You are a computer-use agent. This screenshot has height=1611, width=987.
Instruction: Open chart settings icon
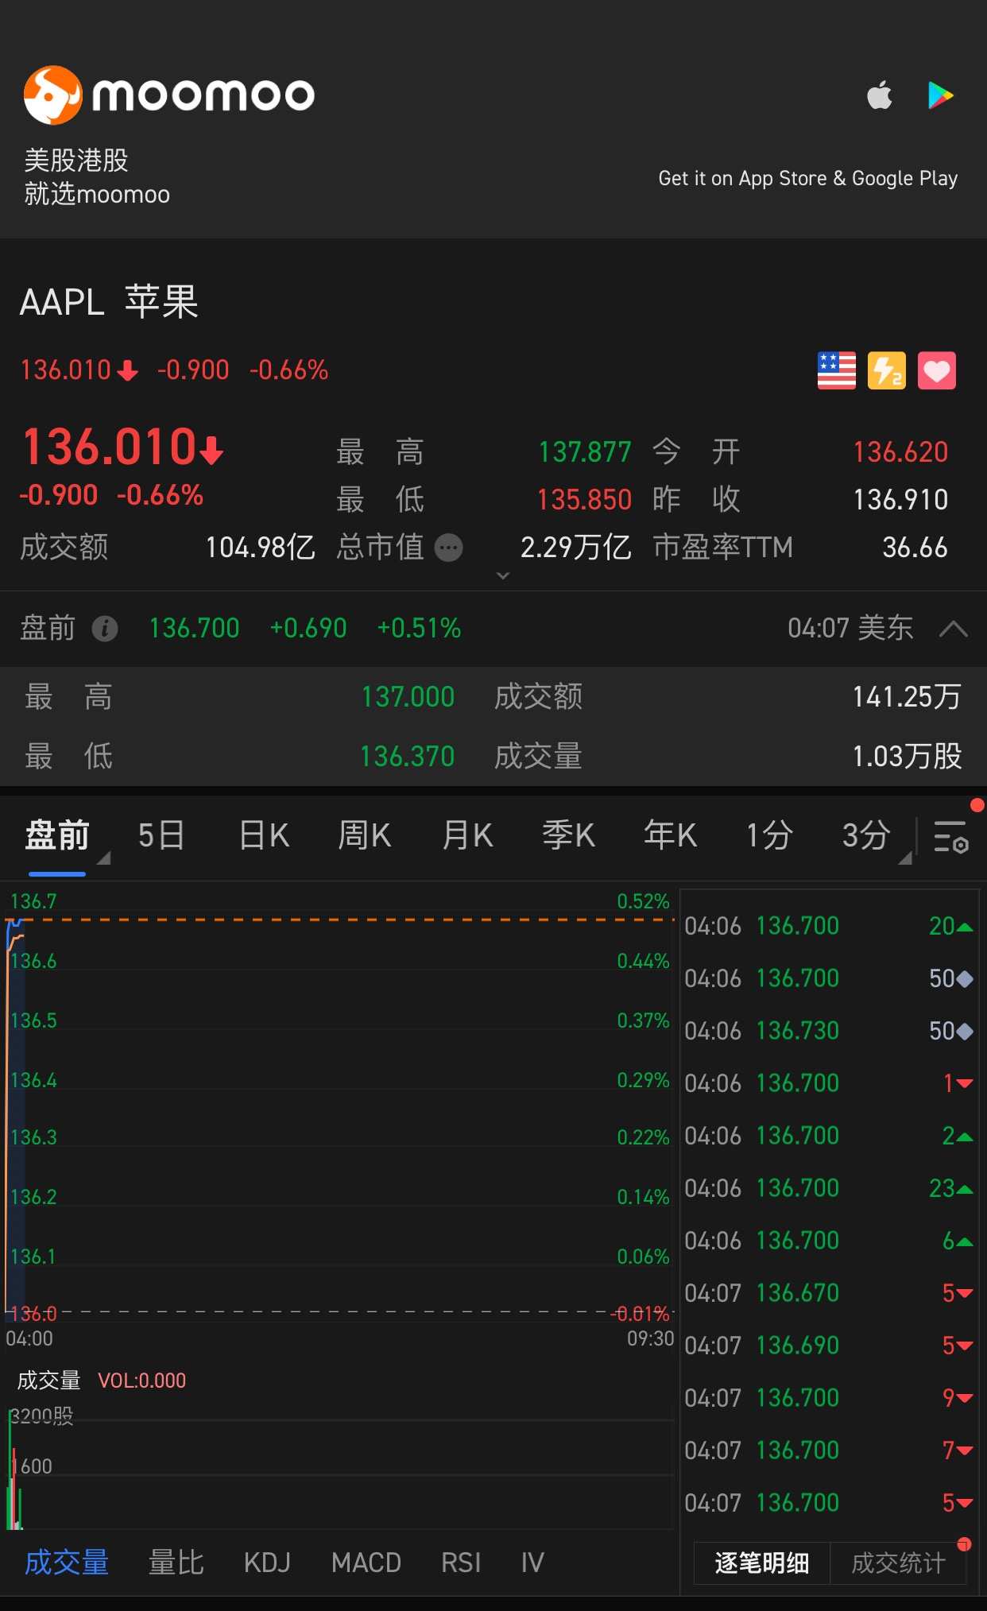(x=950, y=836)
